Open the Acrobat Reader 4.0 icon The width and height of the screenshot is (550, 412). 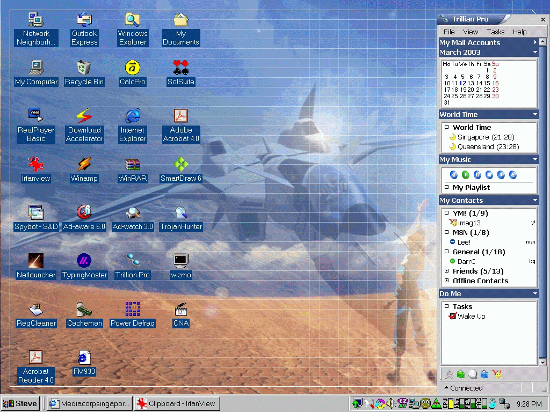[36, 367]
